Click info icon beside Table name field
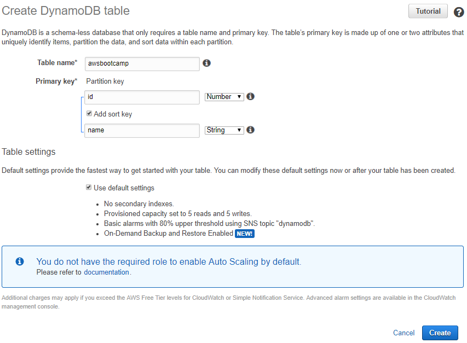 (206, 63)
